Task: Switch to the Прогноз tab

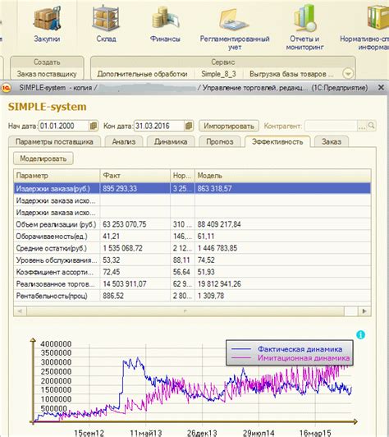Action: click(220, 141)
